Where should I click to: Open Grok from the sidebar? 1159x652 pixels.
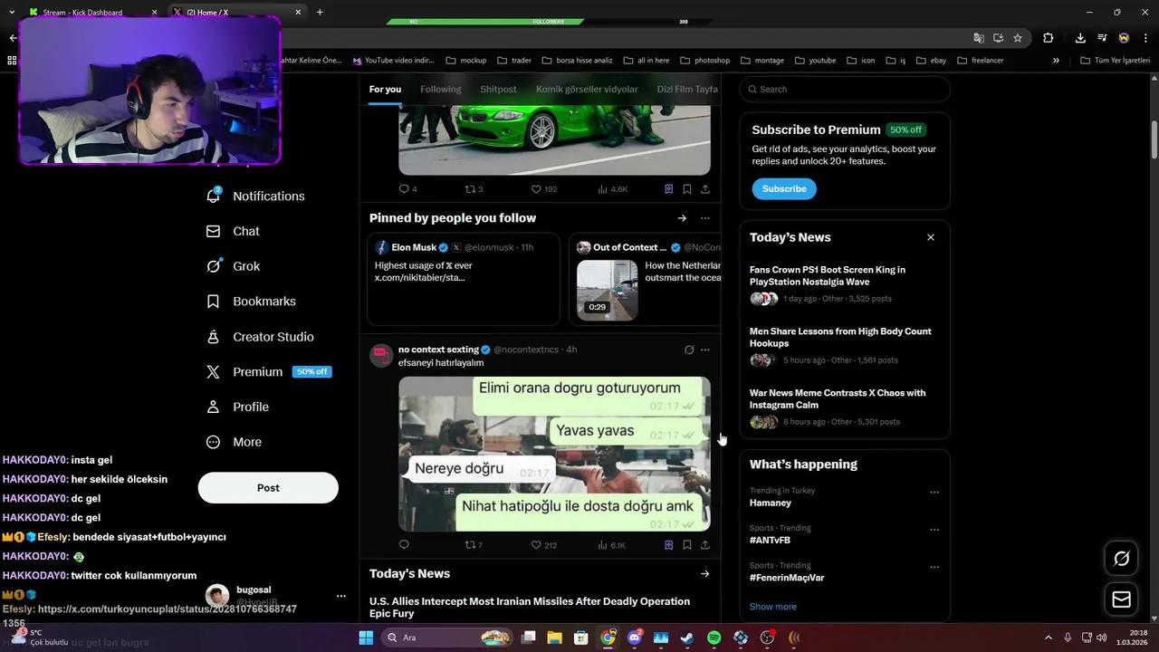(x=233, y=266)
